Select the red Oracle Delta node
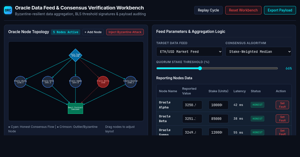This screenshot has width=300, height=157. pyautogui.click(x=103, y=82)
